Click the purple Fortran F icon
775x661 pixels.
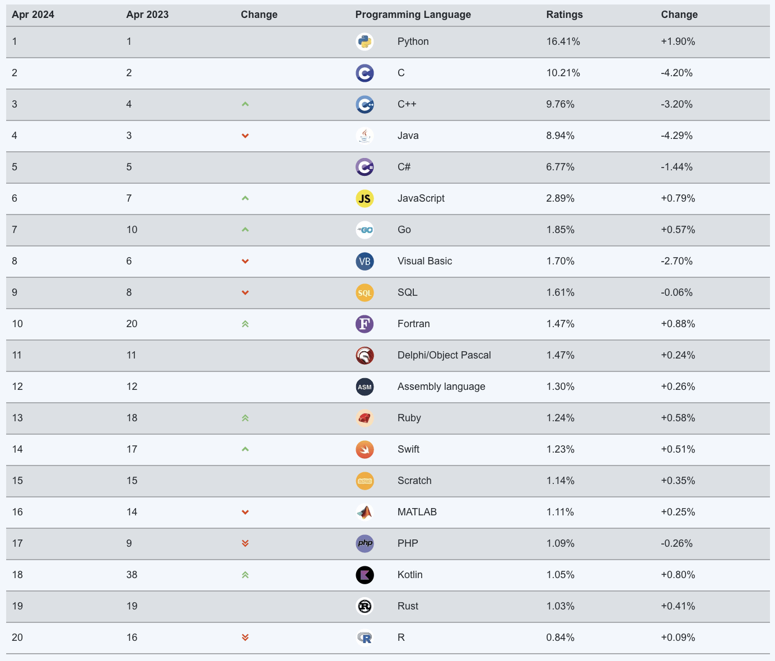pos(365,324)
